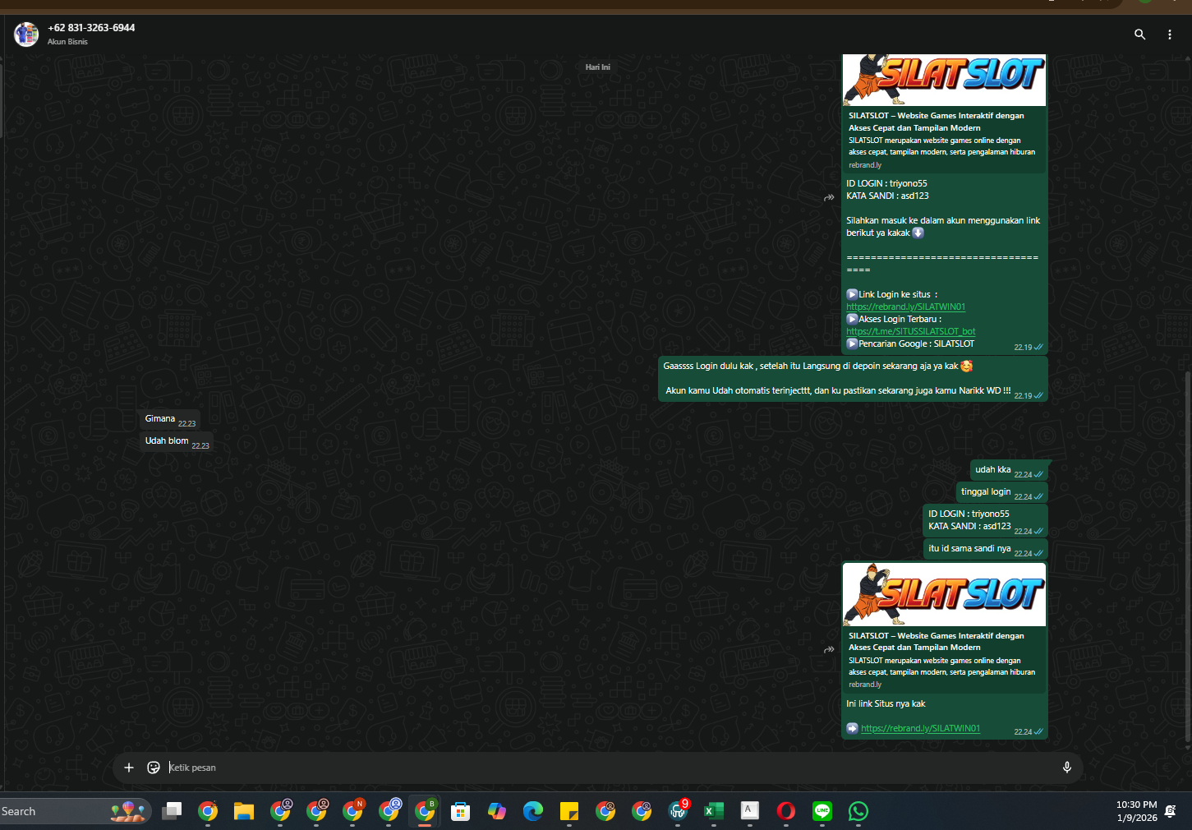Open the notifications bell icon in the tray

(1171, 811)
